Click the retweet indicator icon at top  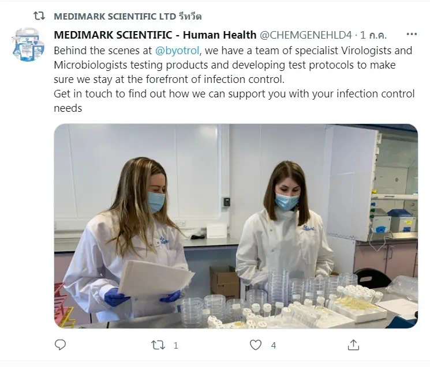39,16
